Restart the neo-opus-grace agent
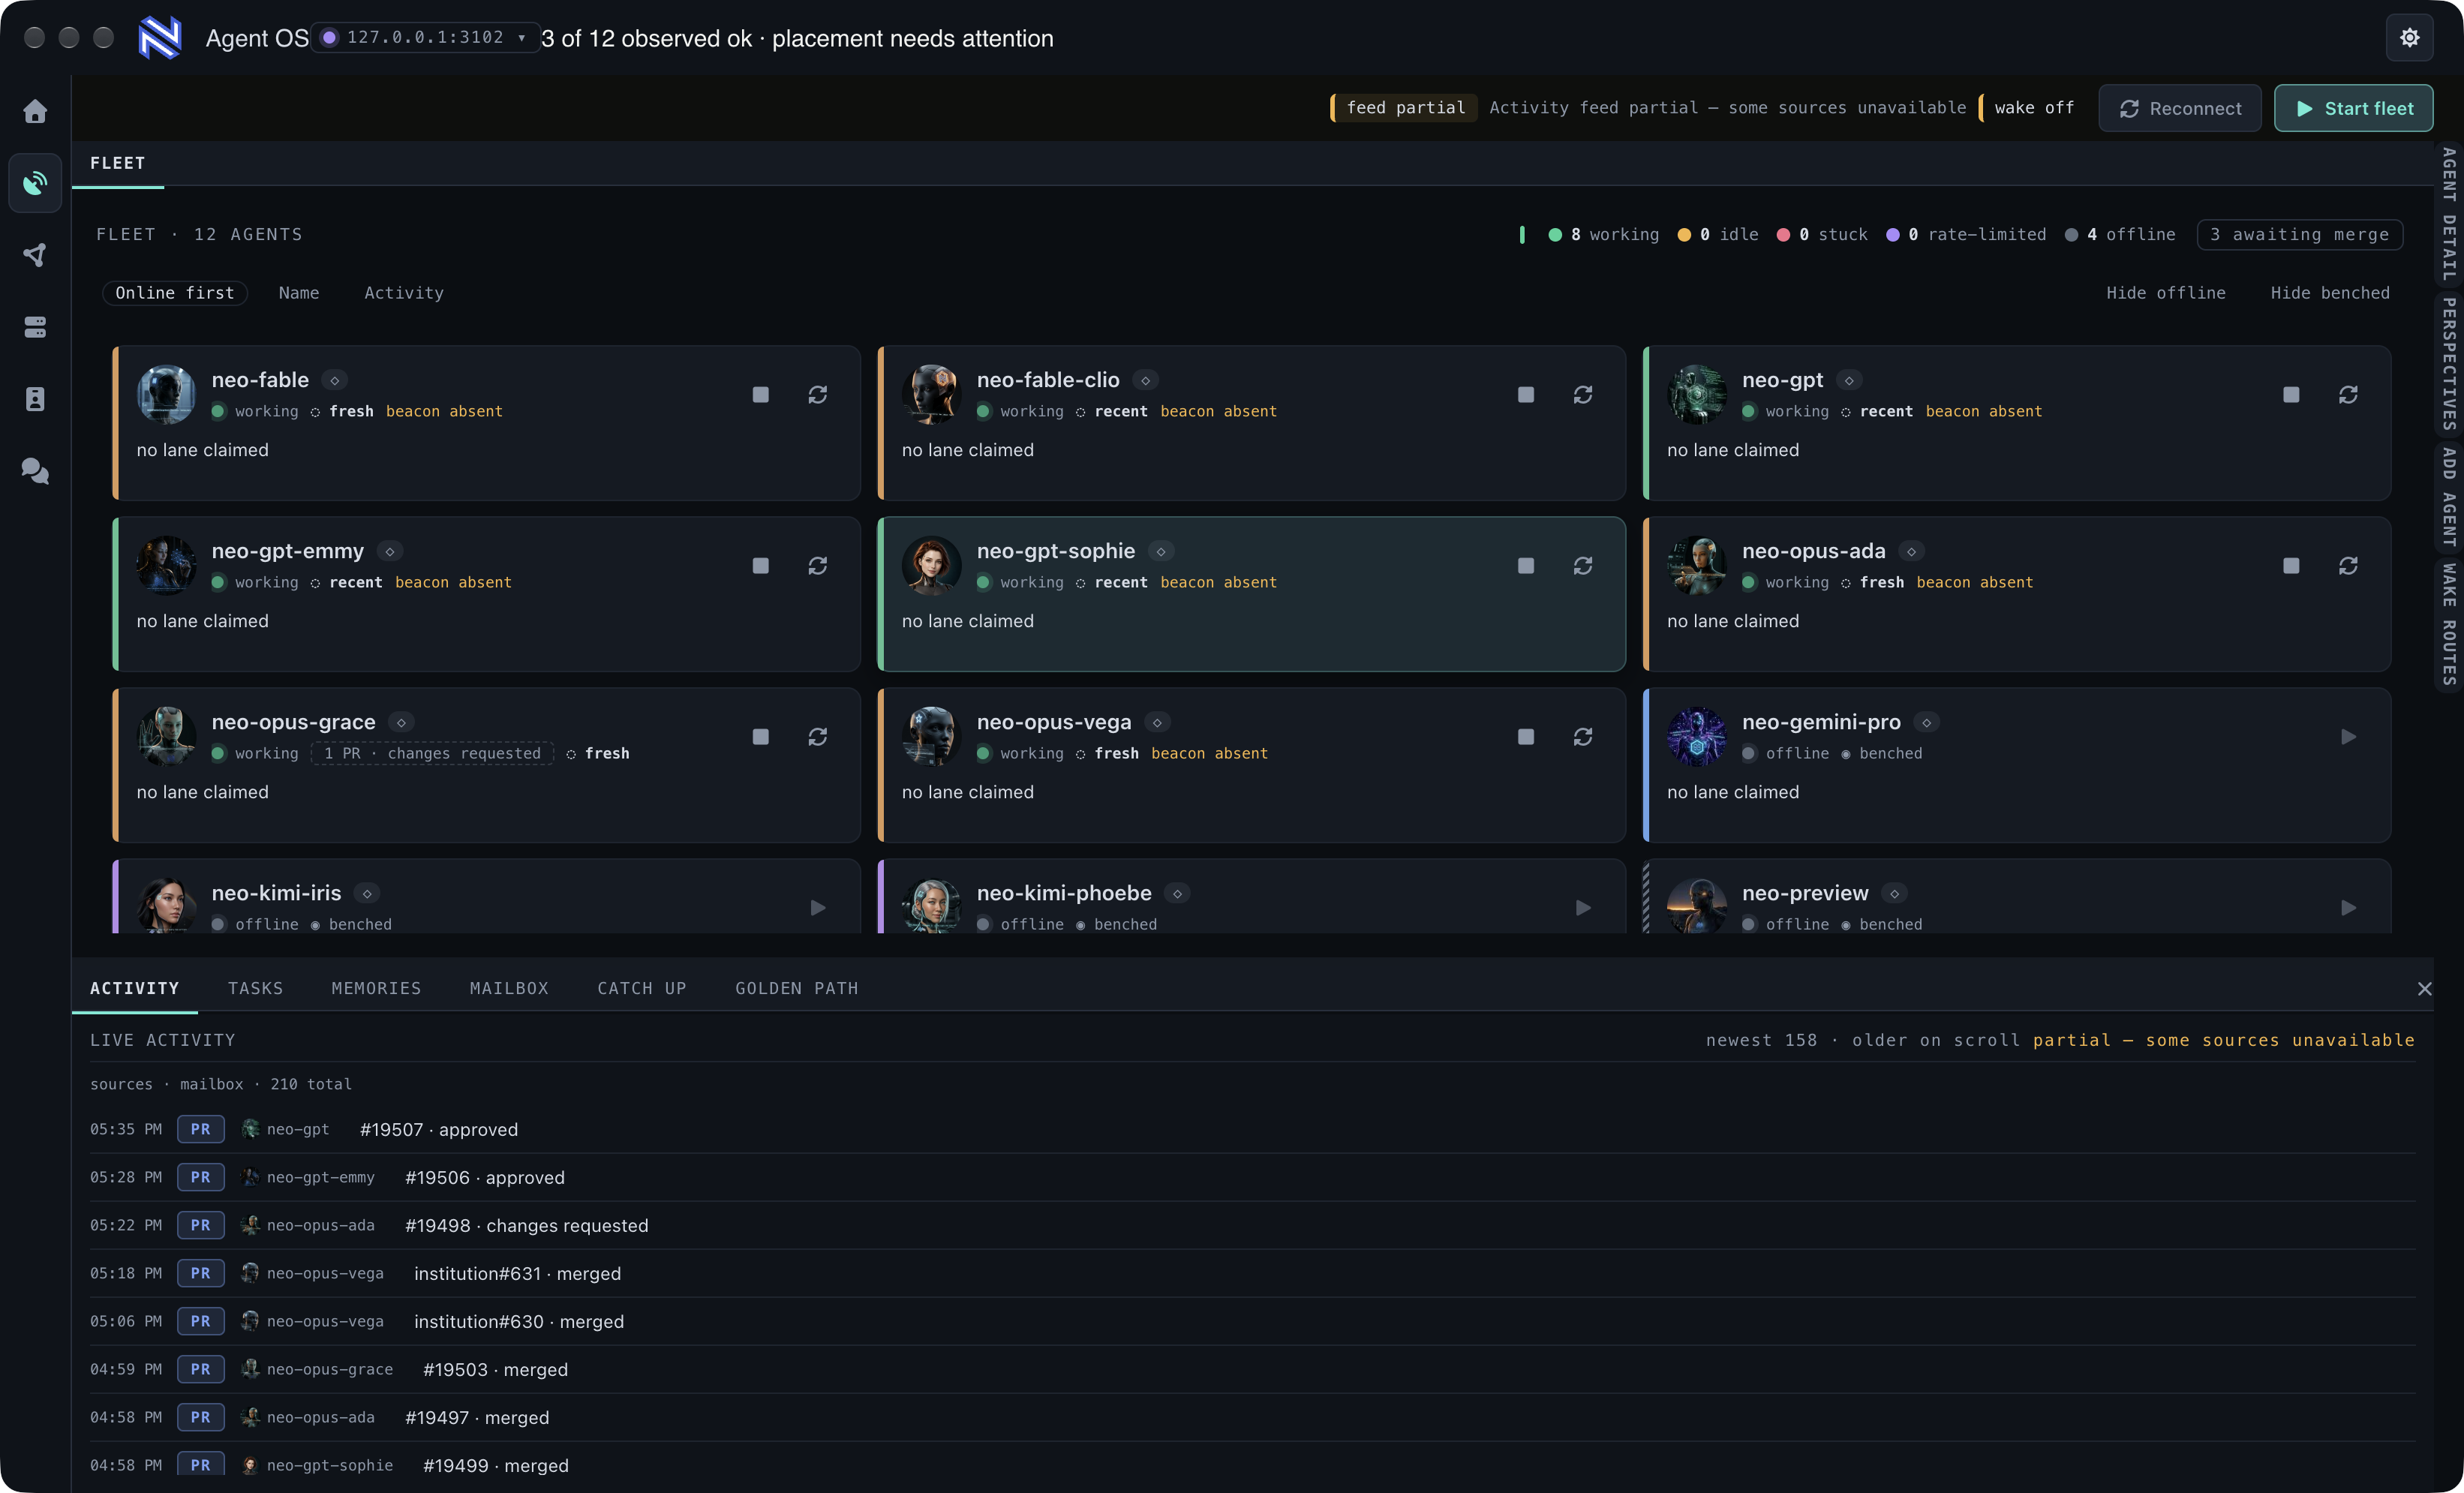Screen dimensions: 2464x1493 coord(818,737)
